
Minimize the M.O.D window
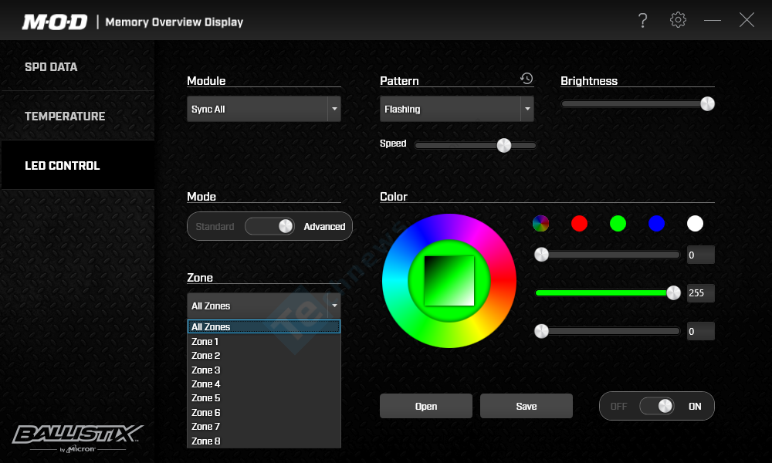[x=713, y=20]
